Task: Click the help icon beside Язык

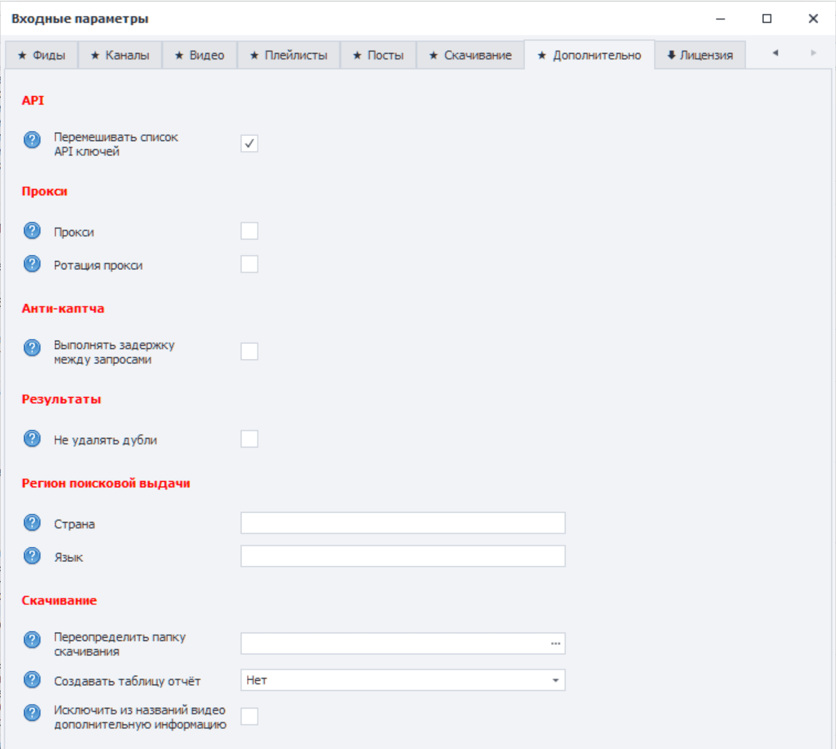Action: tap(32, 556)
